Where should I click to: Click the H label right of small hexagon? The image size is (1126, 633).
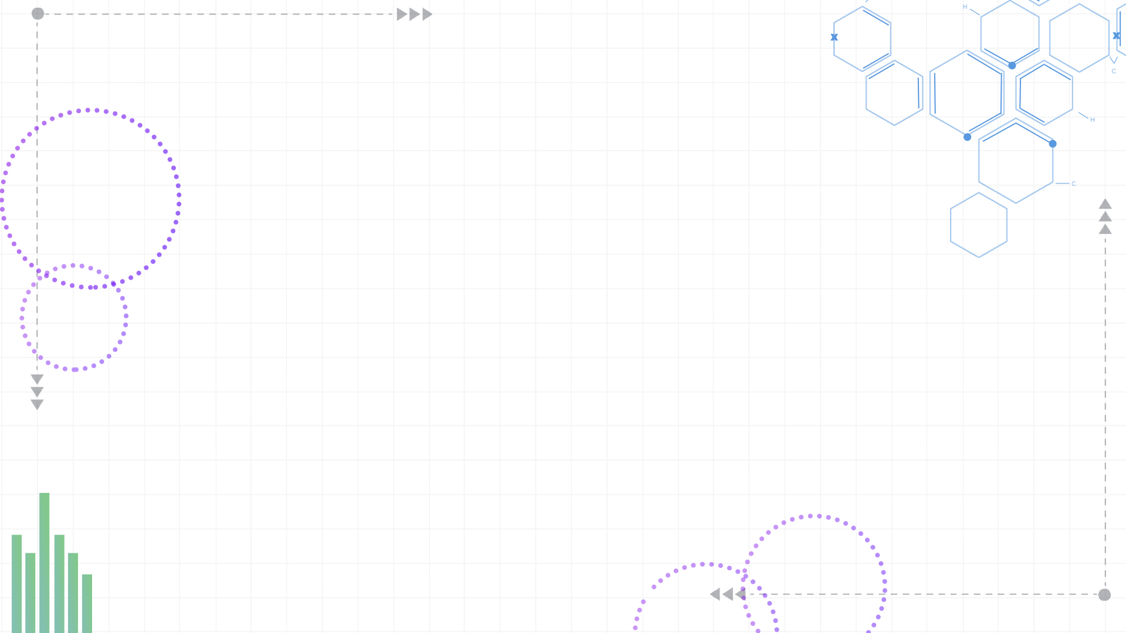pos(1092,120)
